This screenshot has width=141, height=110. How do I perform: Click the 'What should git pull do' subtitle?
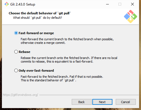(37, 18)
